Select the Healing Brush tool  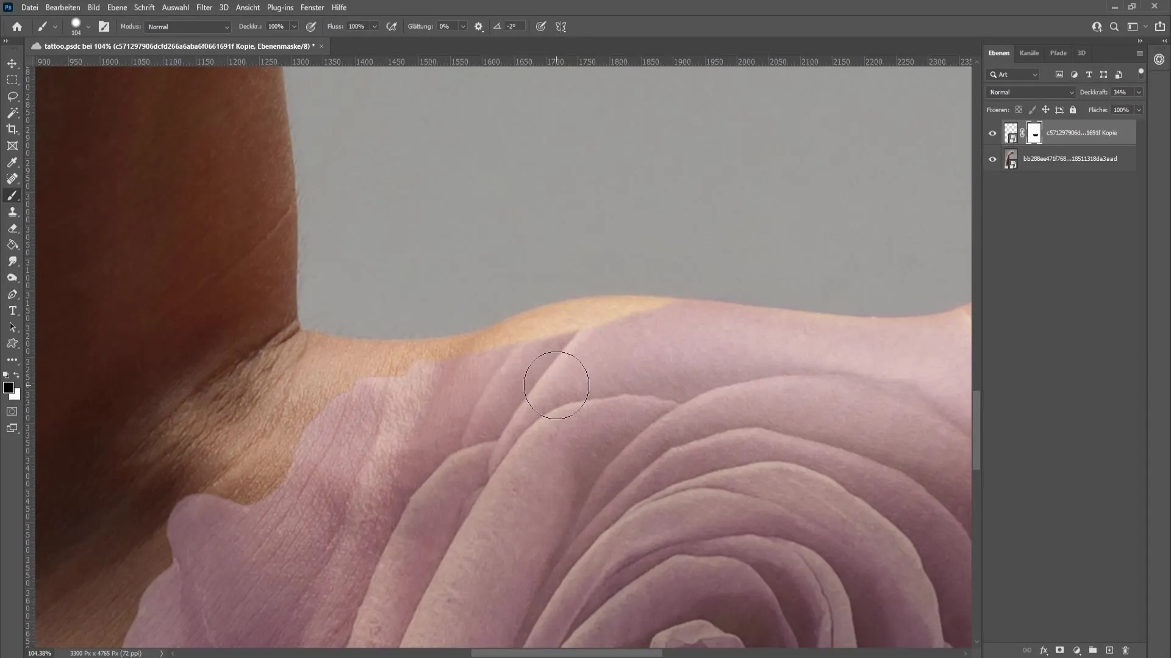pos(12,179)
